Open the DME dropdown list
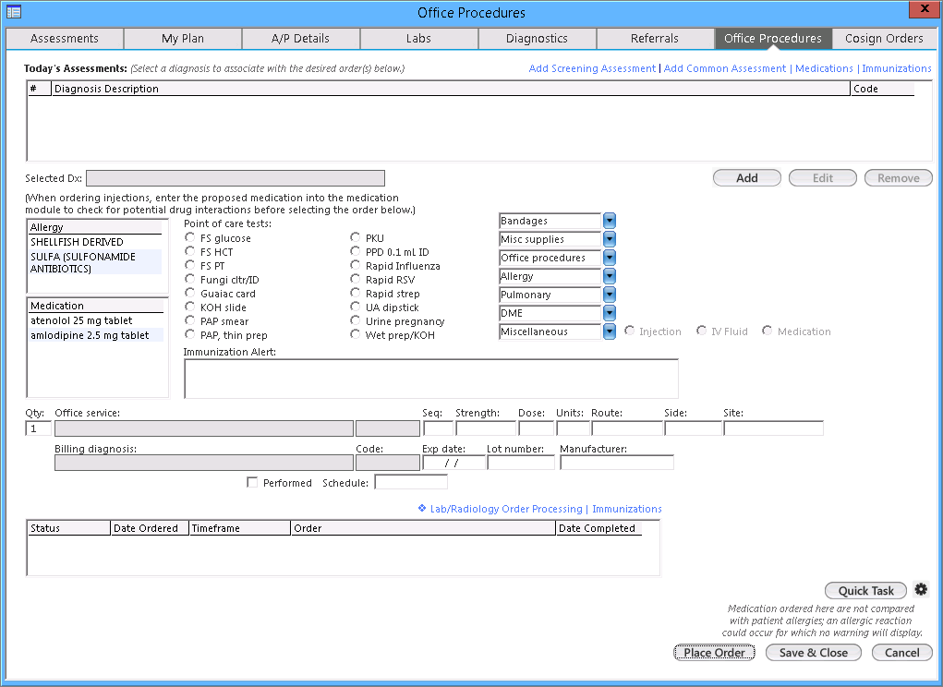 (610, 313)
